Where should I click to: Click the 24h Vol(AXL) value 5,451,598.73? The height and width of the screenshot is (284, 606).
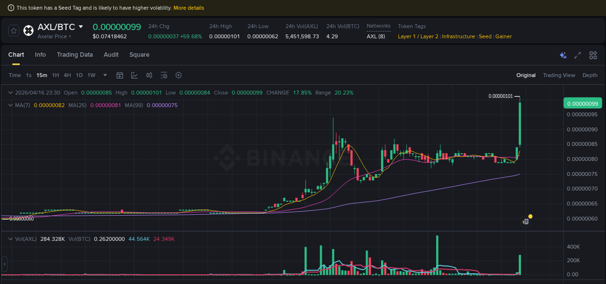point(302,36)
